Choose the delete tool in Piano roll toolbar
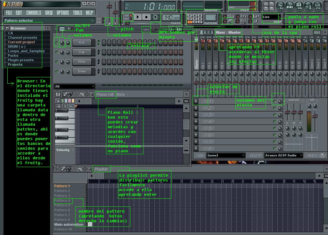 point(76,95)
